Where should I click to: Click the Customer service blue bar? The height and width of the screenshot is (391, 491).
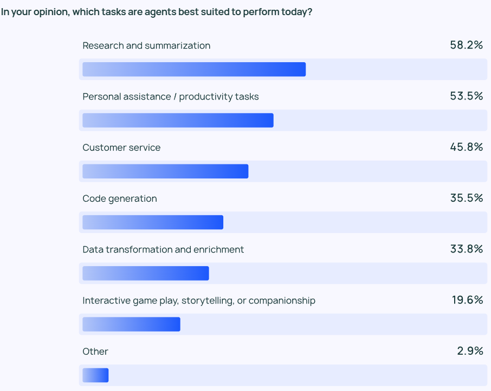[x=165, y=171]
